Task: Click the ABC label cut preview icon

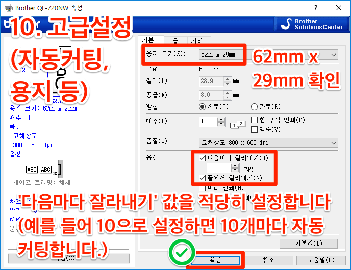Action: point(44,169)
